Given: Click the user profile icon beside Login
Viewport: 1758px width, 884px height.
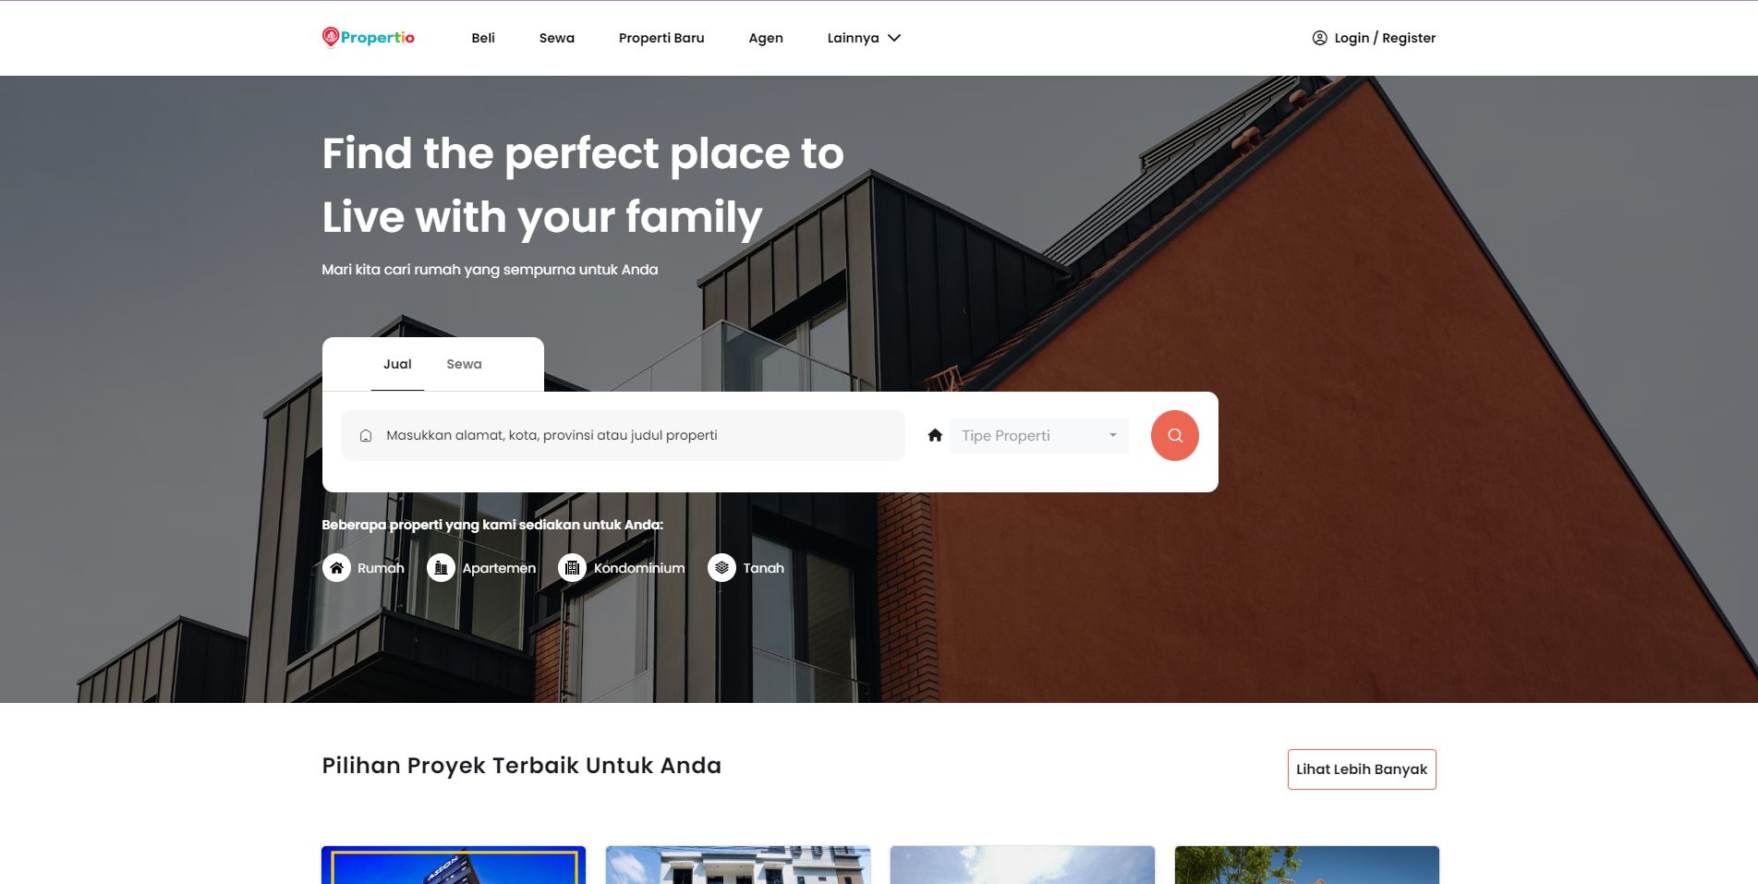Looking at the screenshot, I should pos(1319,38).
